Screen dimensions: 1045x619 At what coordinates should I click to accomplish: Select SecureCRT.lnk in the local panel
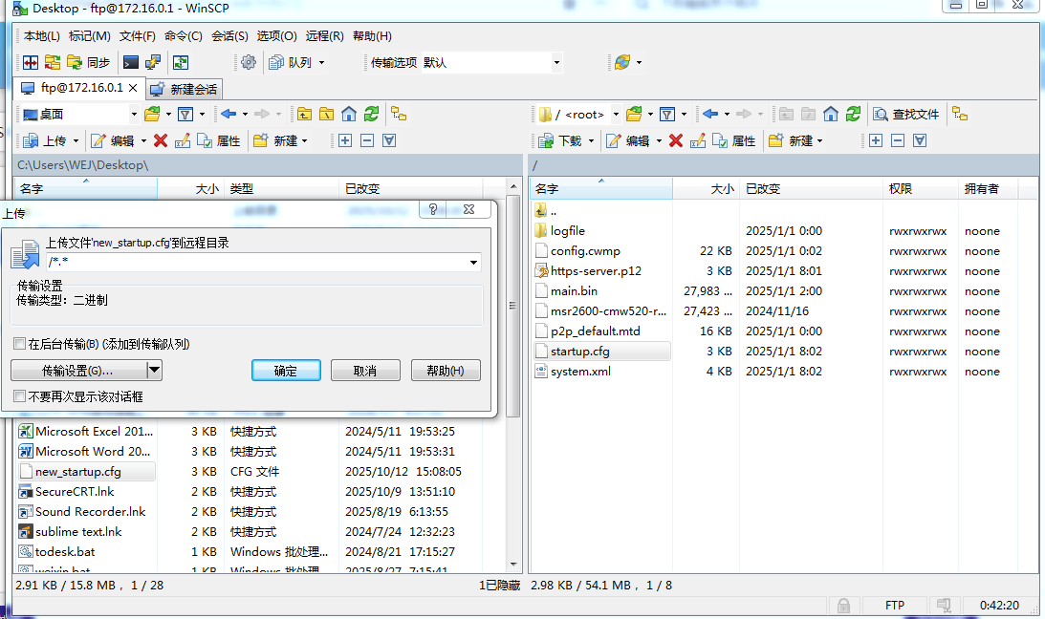coord(75,491)
